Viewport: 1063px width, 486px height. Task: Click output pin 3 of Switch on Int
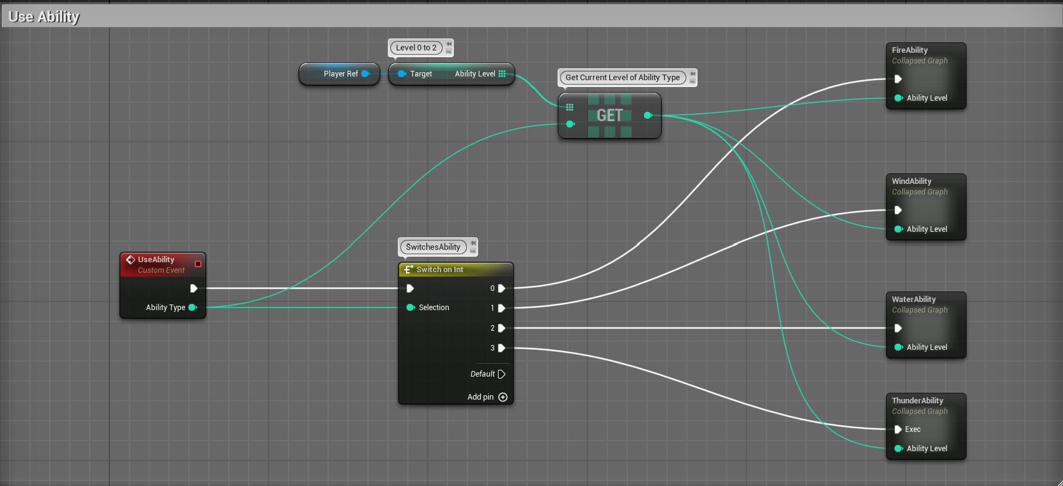[x=502, y=348]
